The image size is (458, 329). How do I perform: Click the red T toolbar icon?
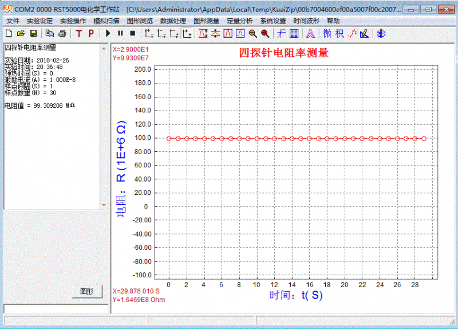pyautogui.click(x=78, y=33)
